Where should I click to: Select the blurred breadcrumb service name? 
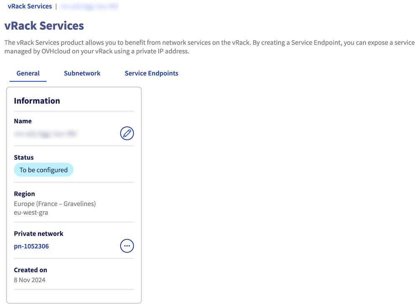click(x=89, y=6)
